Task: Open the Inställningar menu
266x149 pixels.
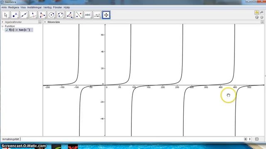Action: (x=34, y=7)
